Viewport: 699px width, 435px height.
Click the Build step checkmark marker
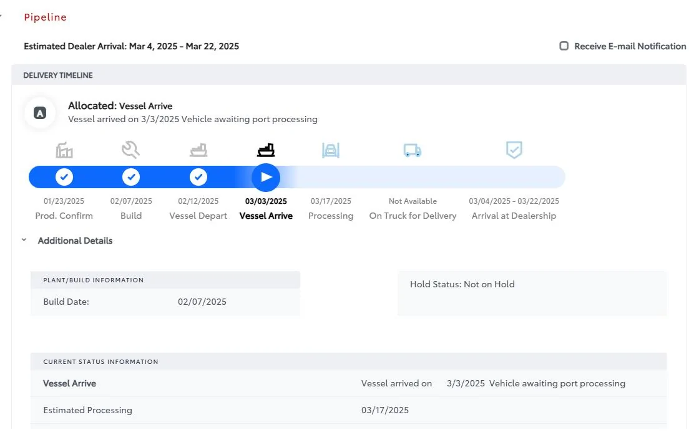point(130,177)
